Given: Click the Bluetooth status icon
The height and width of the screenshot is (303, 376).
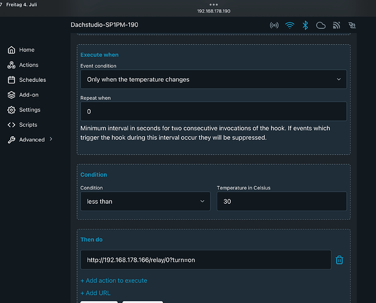Looking at the screenshot, I should pos(306,25).
